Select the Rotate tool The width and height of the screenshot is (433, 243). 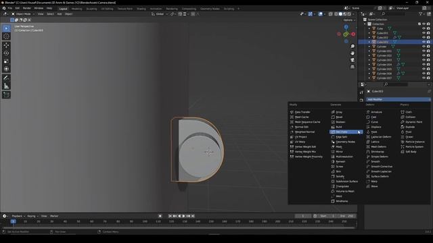6,53
